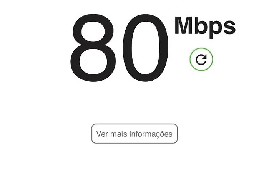Viewport: 269px width, 192px height.
Task: Click the digit 8 in the result
Action: [x=93, y=48]
